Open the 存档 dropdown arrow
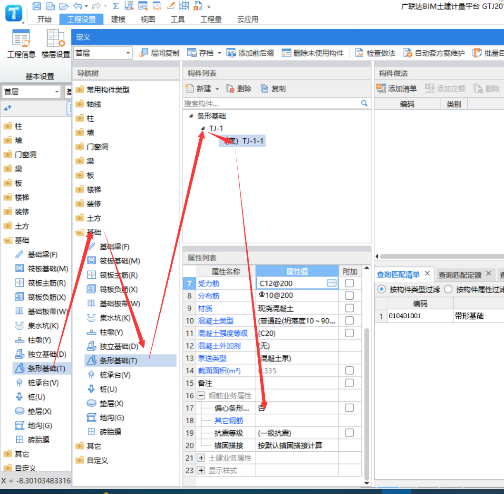 [220, 53]
